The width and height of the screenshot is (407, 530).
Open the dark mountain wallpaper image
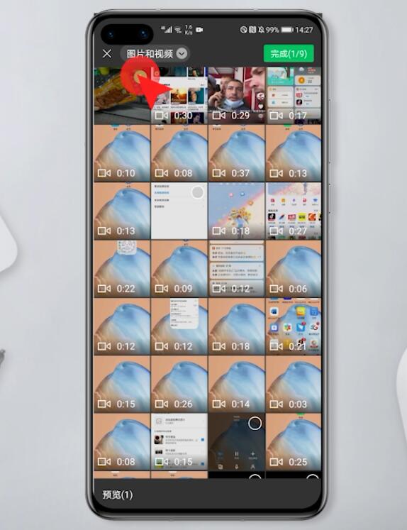(236, 442)
